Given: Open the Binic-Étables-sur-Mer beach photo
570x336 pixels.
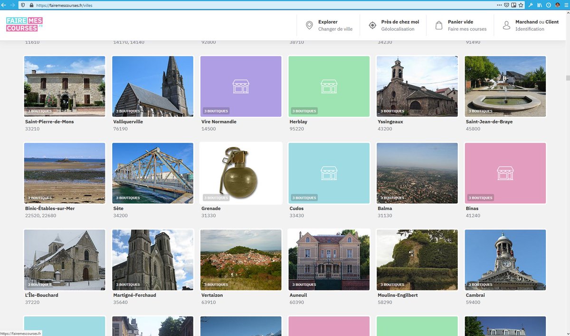Looking at the screenshot, I should 65,173.
